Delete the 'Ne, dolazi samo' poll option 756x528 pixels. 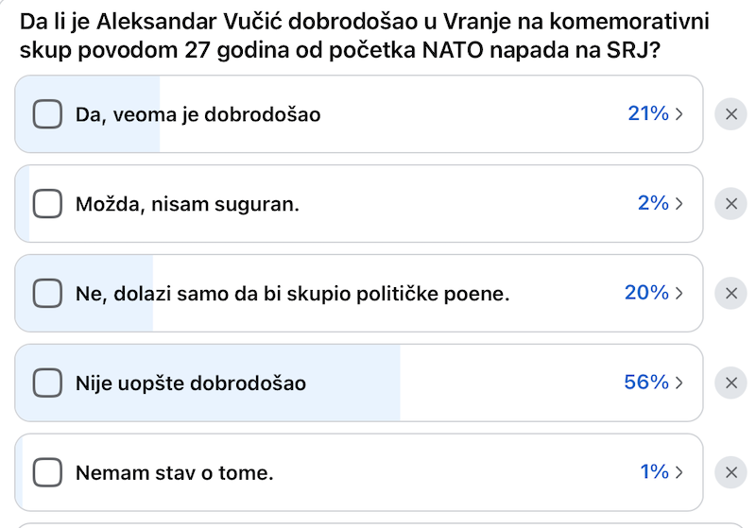730,293
